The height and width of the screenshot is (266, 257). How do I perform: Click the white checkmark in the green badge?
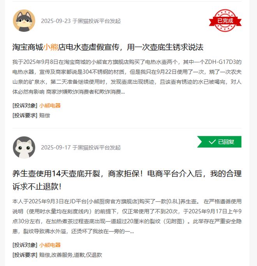(212, 142)
